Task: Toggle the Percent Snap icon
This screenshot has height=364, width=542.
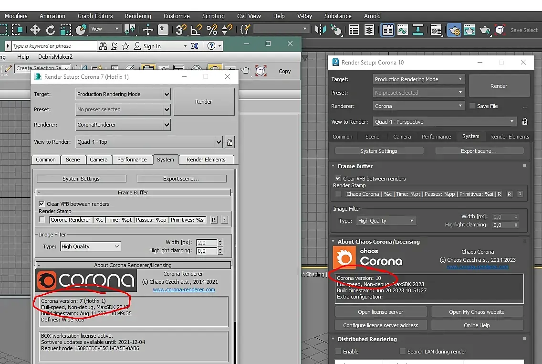Action: pos(211,30)
